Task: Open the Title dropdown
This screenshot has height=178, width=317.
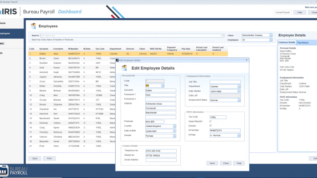Action: point(162,86)
